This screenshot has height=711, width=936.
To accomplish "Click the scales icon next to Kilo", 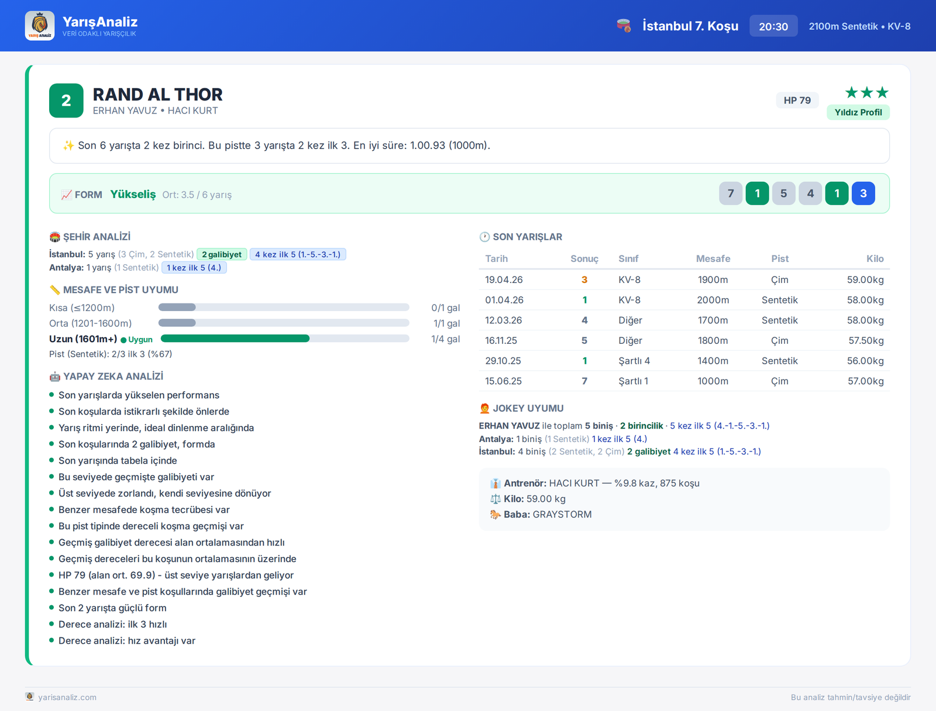I will [495, 499].
